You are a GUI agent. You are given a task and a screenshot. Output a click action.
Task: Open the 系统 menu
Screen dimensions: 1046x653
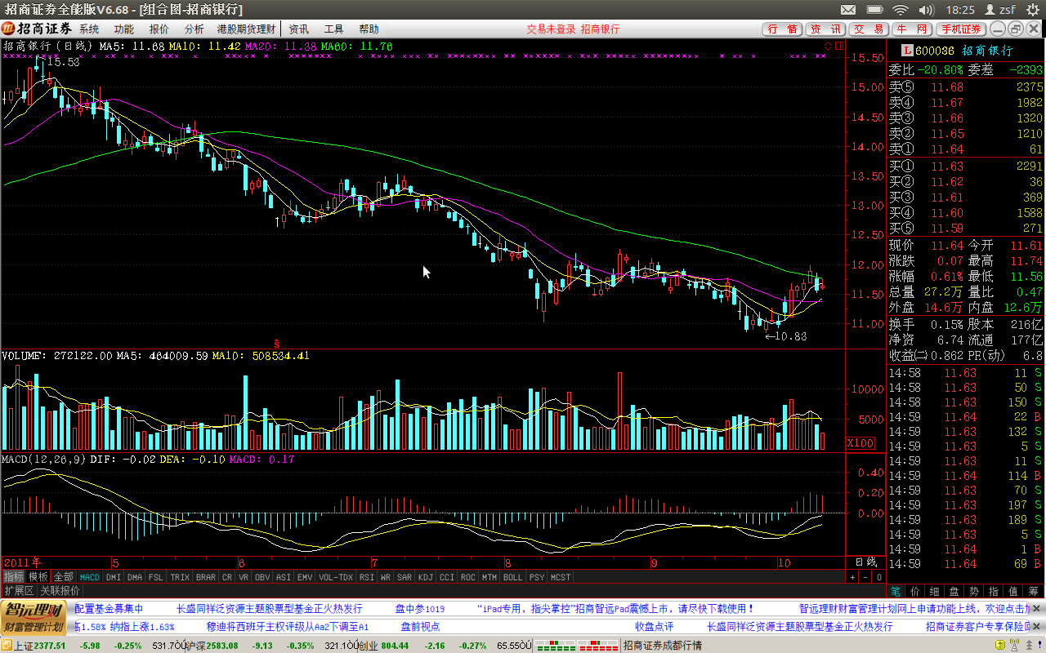click(88, 29)
